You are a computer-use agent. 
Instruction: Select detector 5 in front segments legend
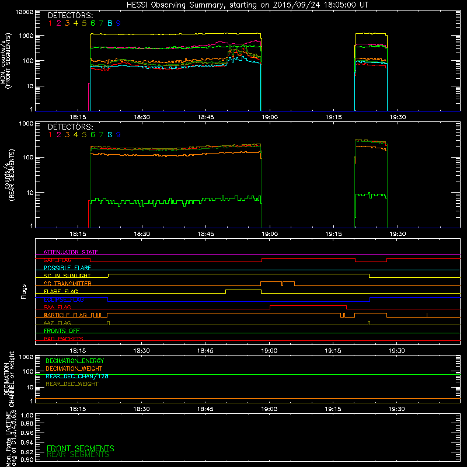coord(84,23)
